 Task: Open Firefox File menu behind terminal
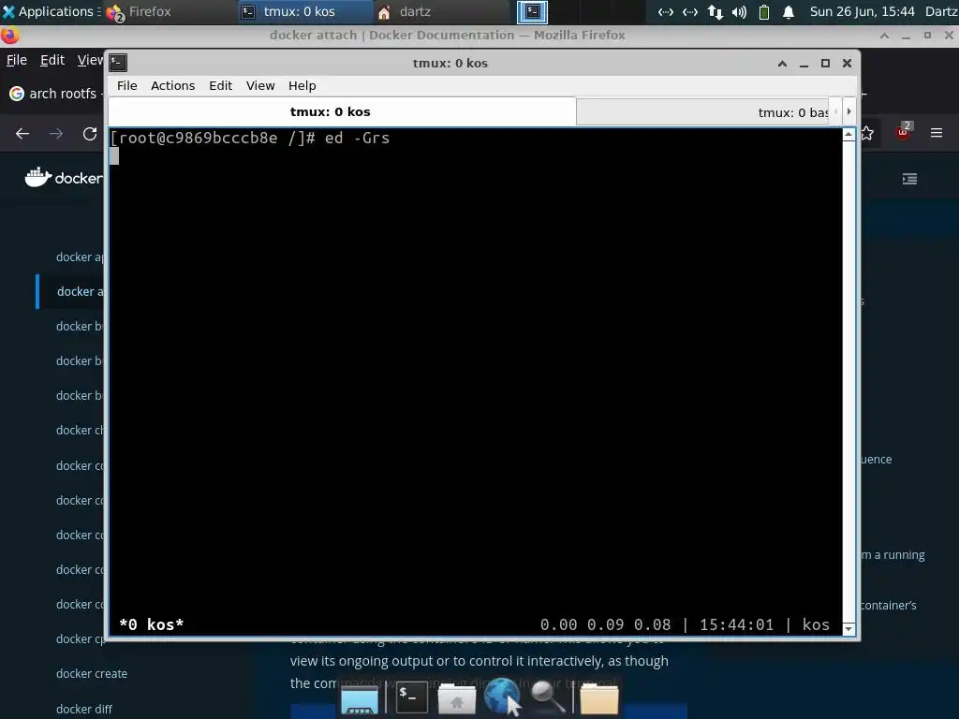[x=17, y=60]
